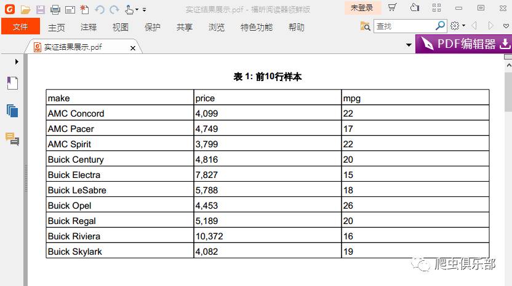Select the hand tool icon
Viewport: 512px width, 286px height.
coord(129,10)
